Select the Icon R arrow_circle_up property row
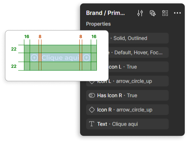Viewport: 188px width, 142px height. point(127,110)
